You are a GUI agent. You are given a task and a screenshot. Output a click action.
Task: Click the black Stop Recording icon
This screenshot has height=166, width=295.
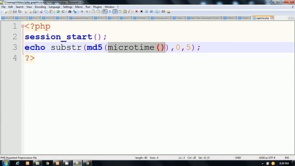click(142, 12)
